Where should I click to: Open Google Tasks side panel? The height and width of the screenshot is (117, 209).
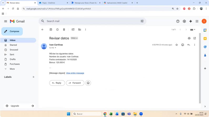[x=205, y=47]
